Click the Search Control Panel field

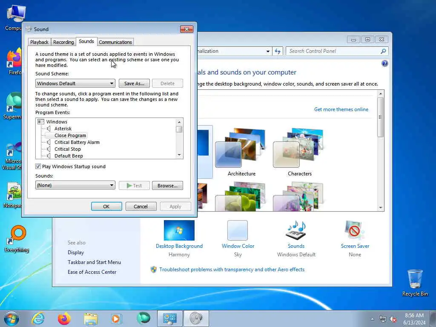[x=334, y=51]
